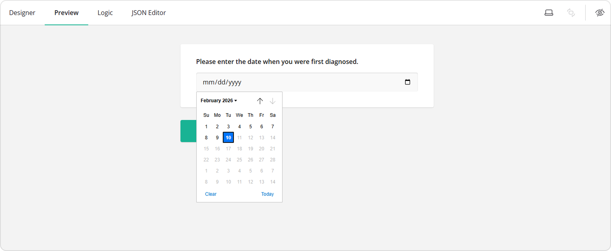Image resolution: width=611 pixels, height=251 pixels.
Task: Open the JSON Editor tab
Action: pos(148,12)
